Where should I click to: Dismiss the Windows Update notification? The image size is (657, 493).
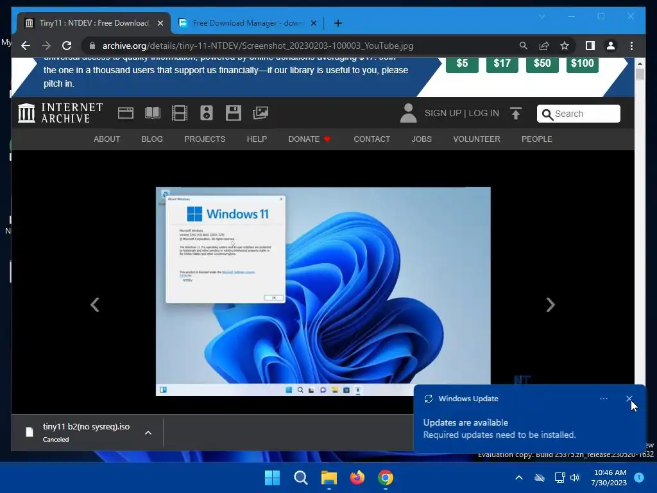pos(629,399)
